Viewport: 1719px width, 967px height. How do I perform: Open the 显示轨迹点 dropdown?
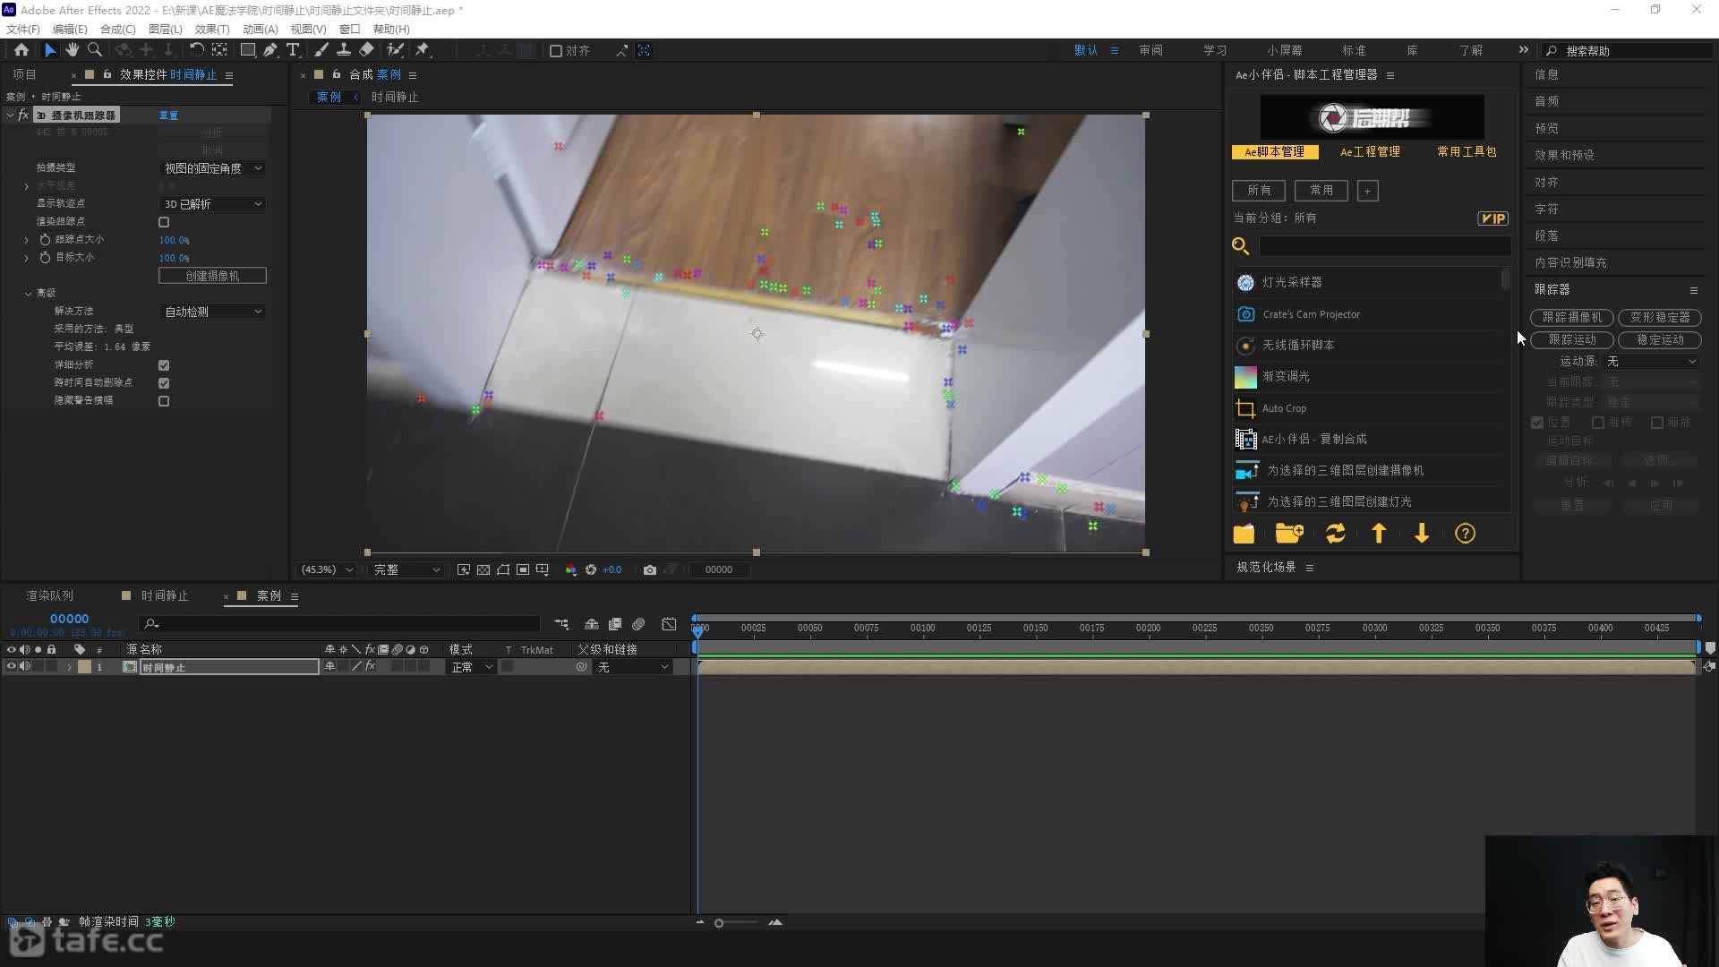coord(213,204)
